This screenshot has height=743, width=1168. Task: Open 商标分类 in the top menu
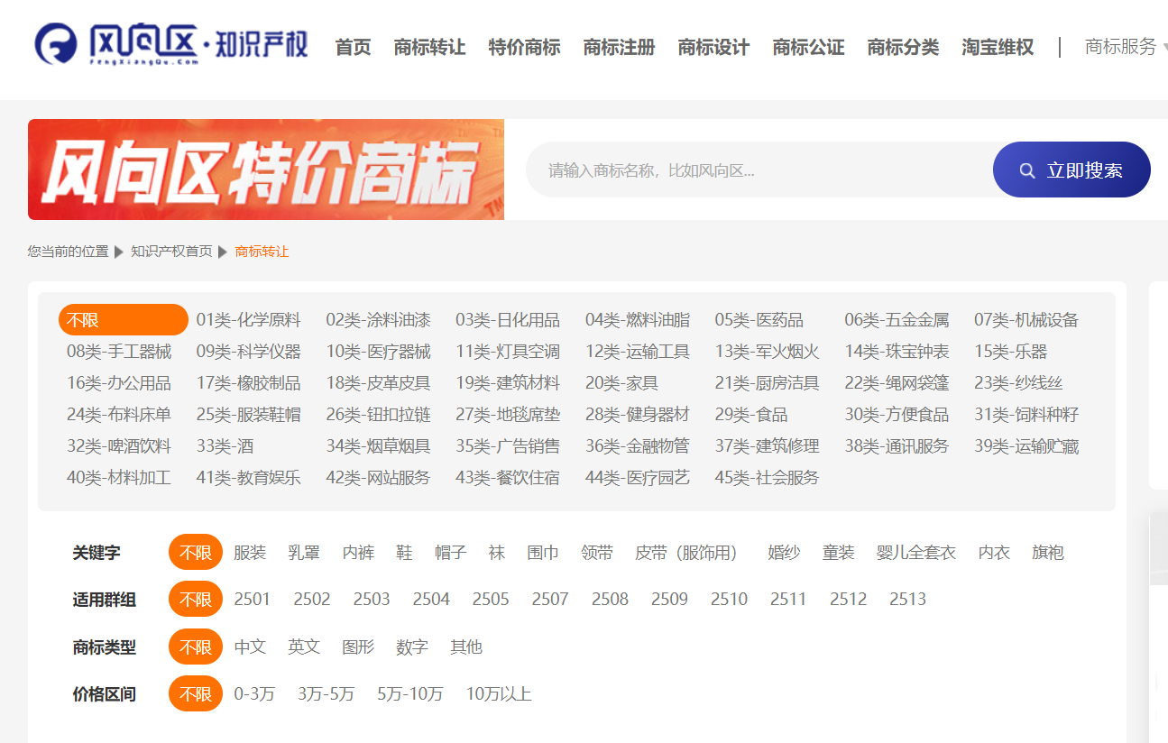click(x=903, y=47)
